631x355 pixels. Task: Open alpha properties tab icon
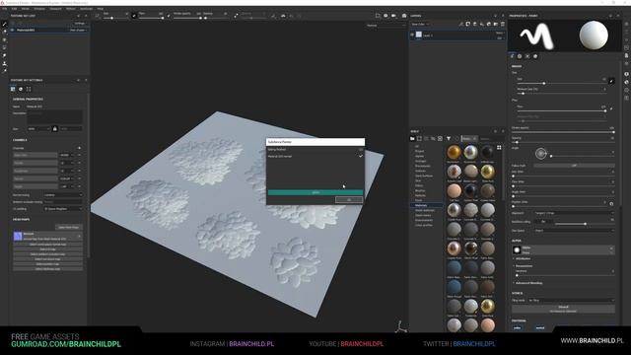(520, 56)
